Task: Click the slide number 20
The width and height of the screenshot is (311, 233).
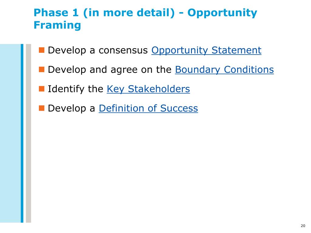Action: pos(303,226)
